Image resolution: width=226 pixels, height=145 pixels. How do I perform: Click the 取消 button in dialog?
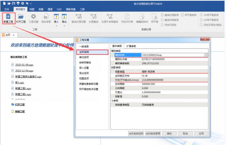click(186, 134)
